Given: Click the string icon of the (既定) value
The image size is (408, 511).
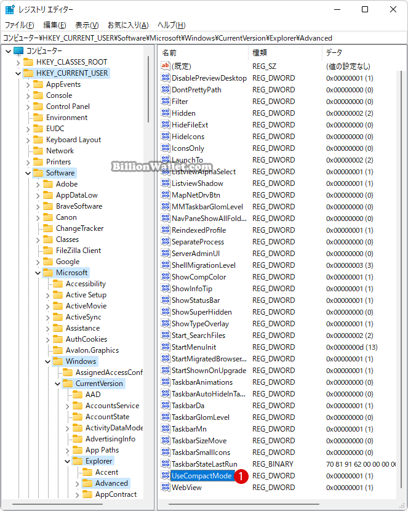Looking at the screenshot, I should click(166, 66).
